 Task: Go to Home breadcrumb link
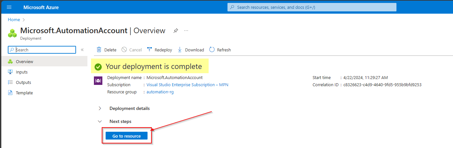click(14, 20)
